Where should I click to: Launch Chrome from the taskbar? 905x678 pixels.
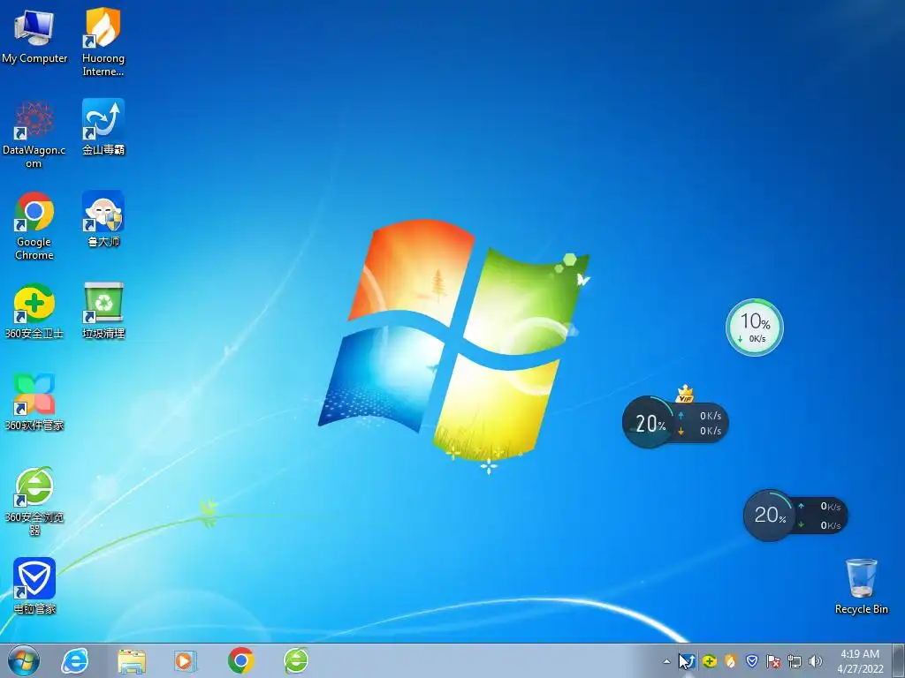240,660
